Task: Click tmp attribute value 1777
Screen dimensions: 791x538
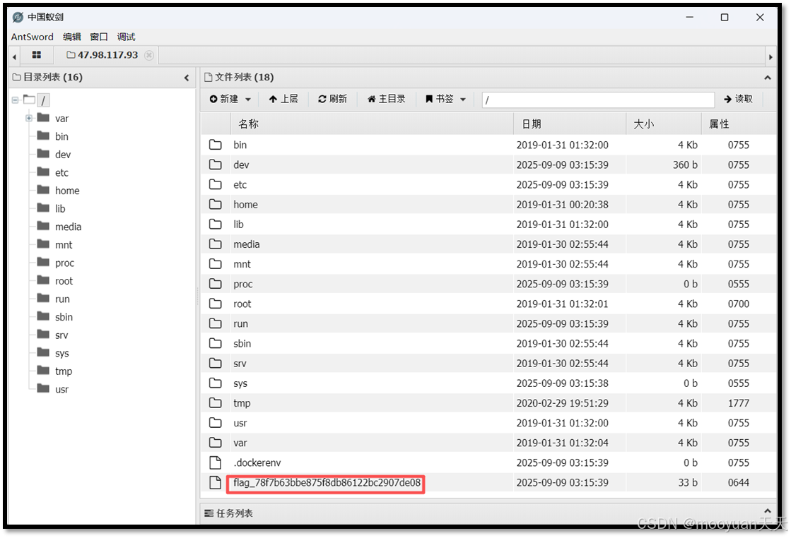Action: 738,403
